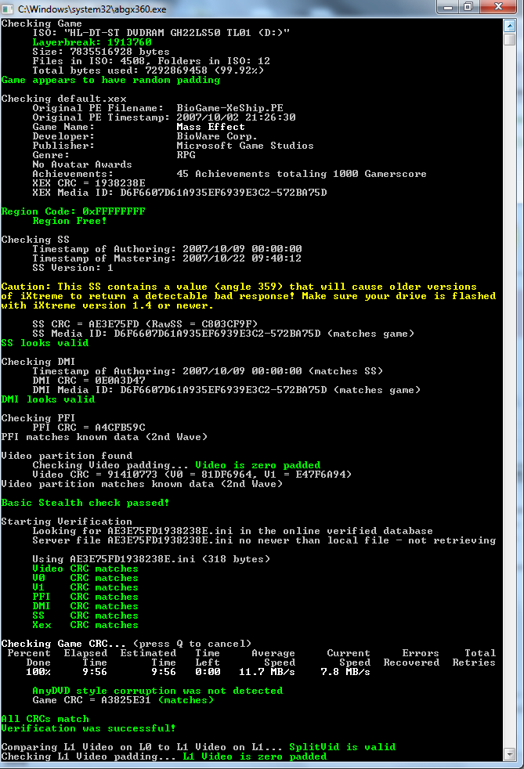
Task: Click the scrollbar down arrow
Action: coord(510,754)
